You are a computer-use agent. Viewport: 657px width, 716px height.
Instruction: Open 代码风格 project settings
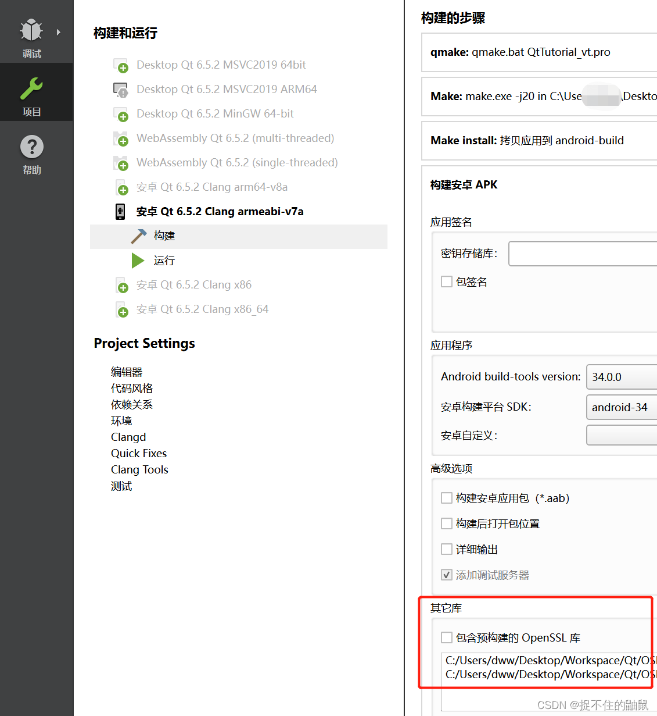click(x=132, y=388)
